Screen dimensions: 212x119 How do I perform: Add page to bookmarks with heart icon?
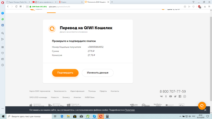194,7
